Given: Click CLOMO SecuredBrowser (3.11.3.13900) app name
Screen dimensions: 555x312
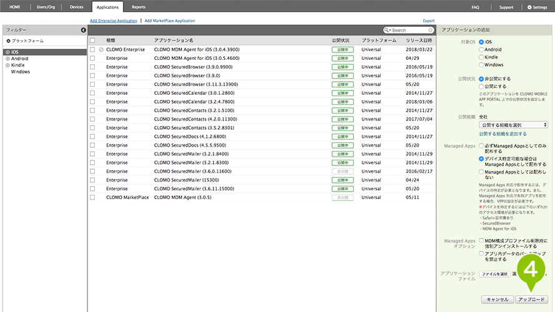Looking at the screenshot, I should coord(196,84).
